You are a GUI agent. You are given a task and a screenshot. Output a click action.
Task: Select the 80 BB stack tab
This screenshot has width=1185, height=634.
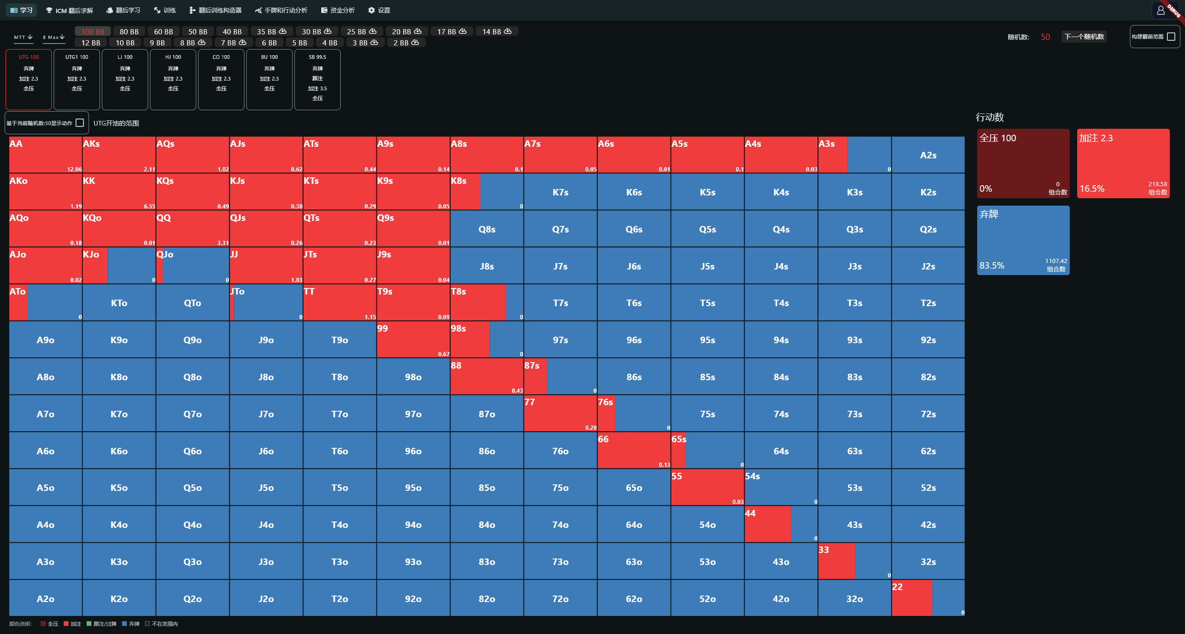click(x=129, y=31)
